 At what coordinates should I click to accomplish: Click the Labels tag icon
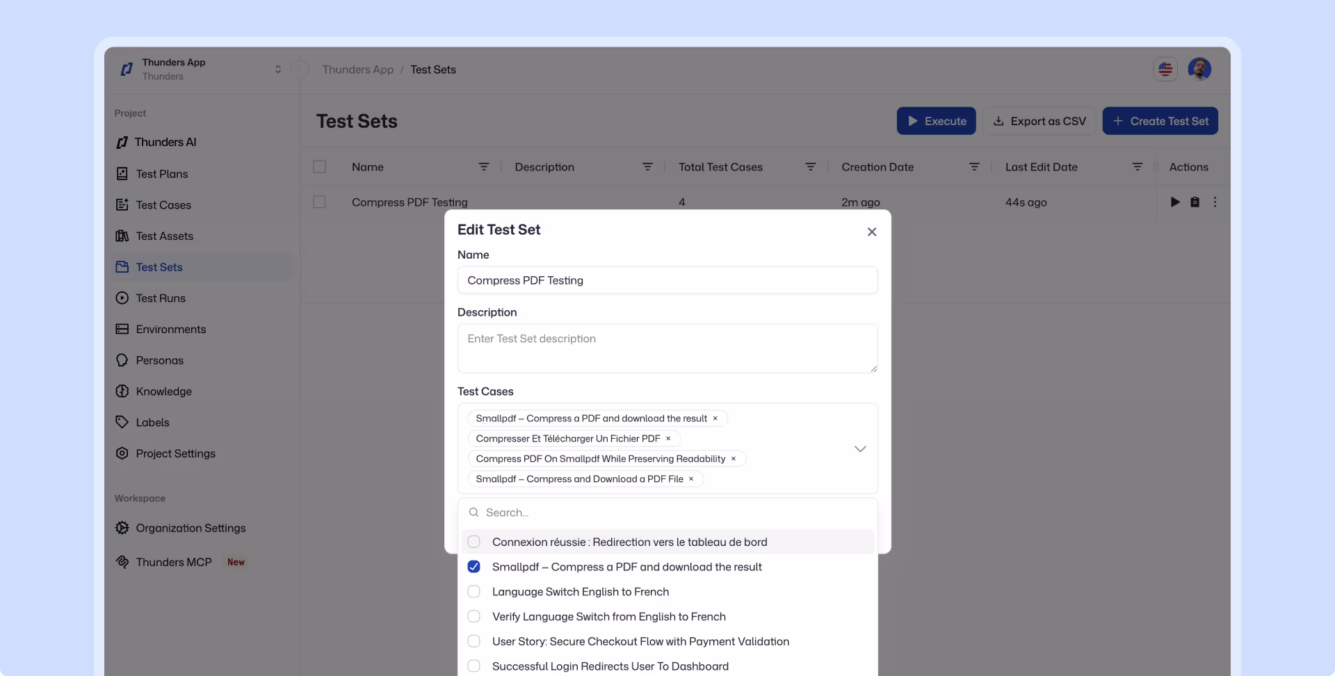click(122, 422)
